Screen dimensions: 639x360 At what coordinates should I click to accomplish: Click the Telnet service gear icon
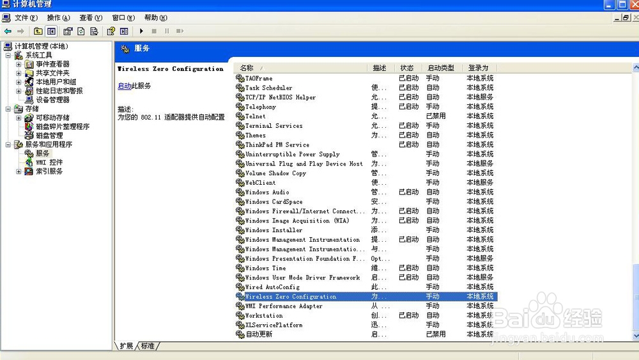point(240,116)
